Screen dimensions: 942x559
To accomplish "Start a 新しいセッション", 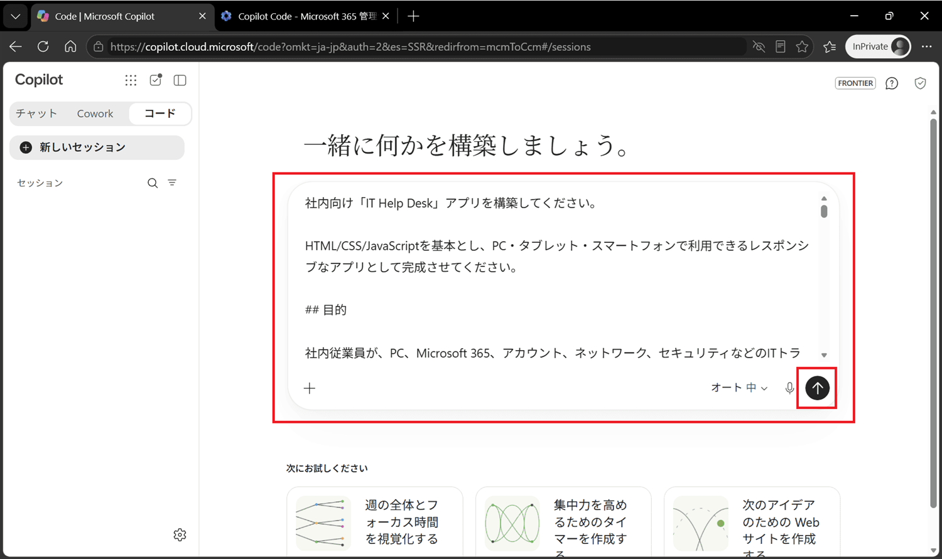I will [x=97, y=147].
